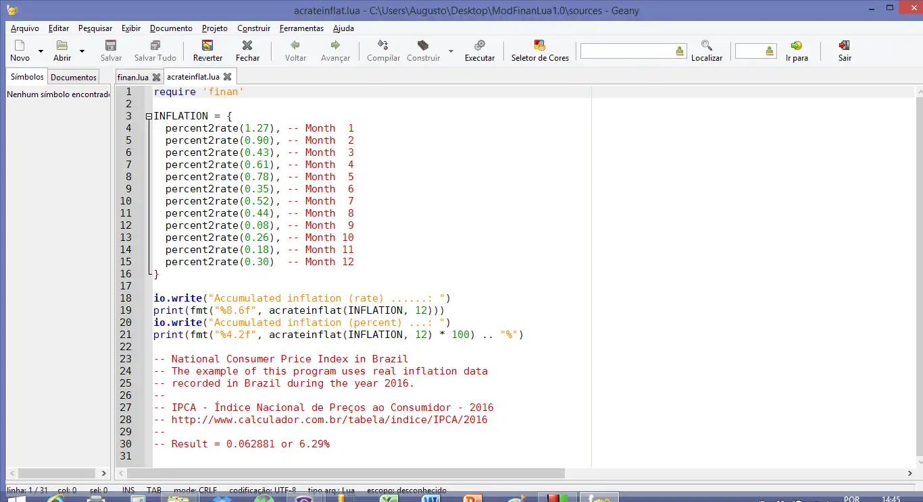Close the acrateinflat.lua tab

pos(228,77)
